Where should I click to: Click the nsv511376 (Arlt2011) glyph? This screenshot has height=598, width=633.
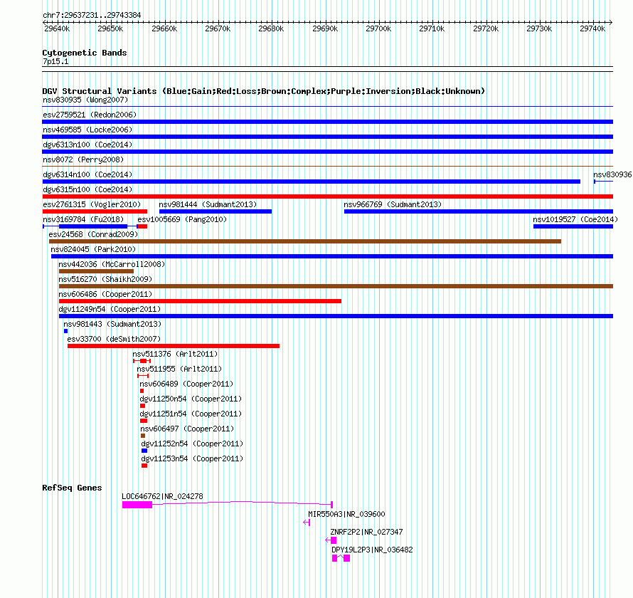[x=142, y=361]
